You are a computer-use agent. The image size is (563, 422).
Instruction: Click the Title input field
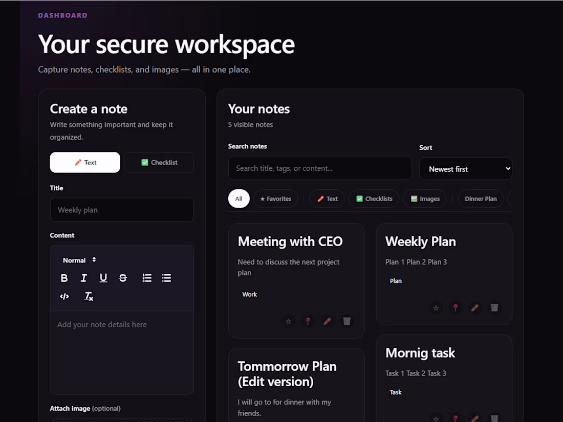pos(122,210)
